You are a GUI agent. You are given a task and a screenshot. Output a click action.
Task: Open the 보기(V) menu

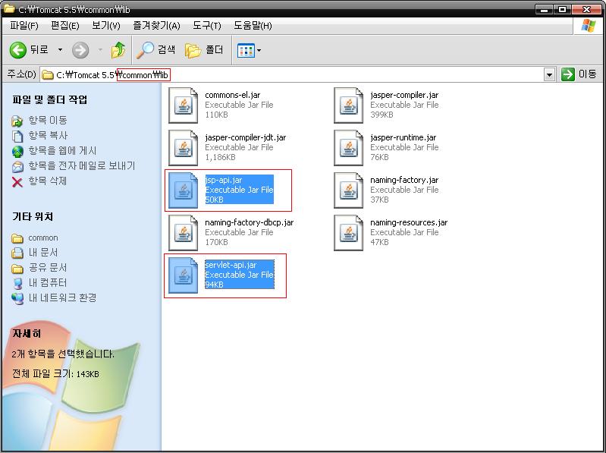[x=106, y=26]
